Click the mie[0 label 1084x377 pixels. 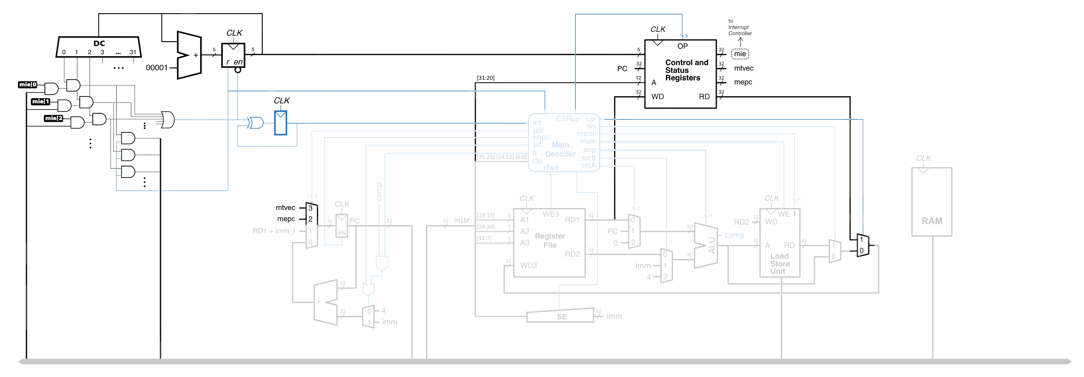tap(28, 84)
